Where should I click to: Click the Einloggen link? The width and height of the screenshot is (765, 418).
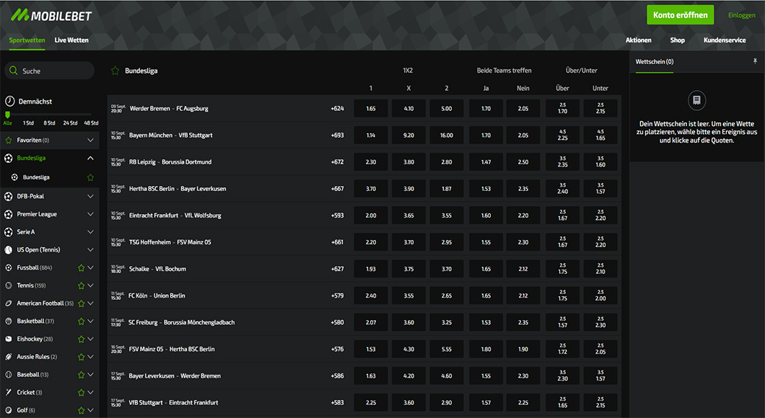(742, 15)
